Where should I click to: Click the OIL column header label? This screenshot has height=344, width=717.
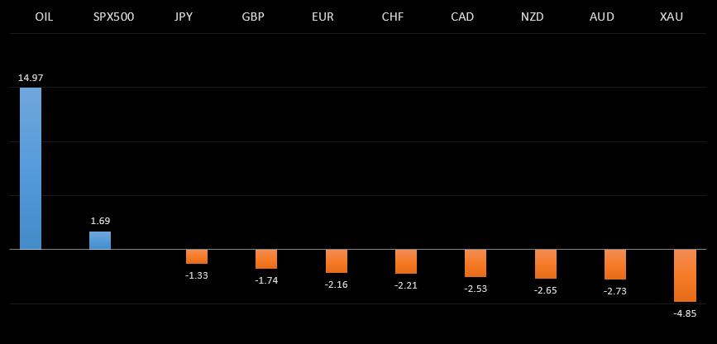coord(44,17)
